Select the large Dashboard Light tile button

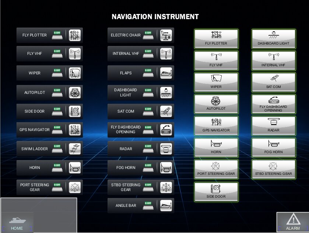click(274, 39)
